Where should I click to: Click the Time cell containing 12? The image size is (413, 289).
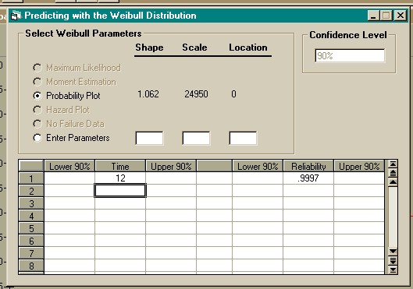coord(120,178)
